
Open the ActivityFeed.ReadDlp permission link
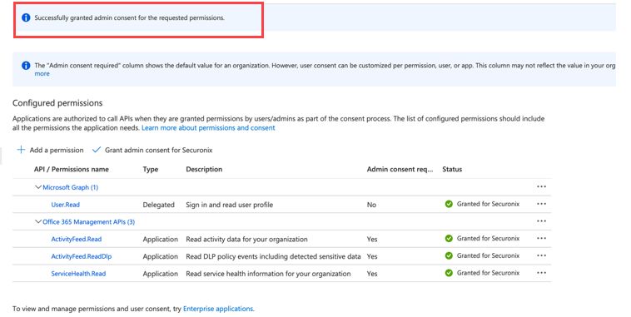[x=82, y=256]
